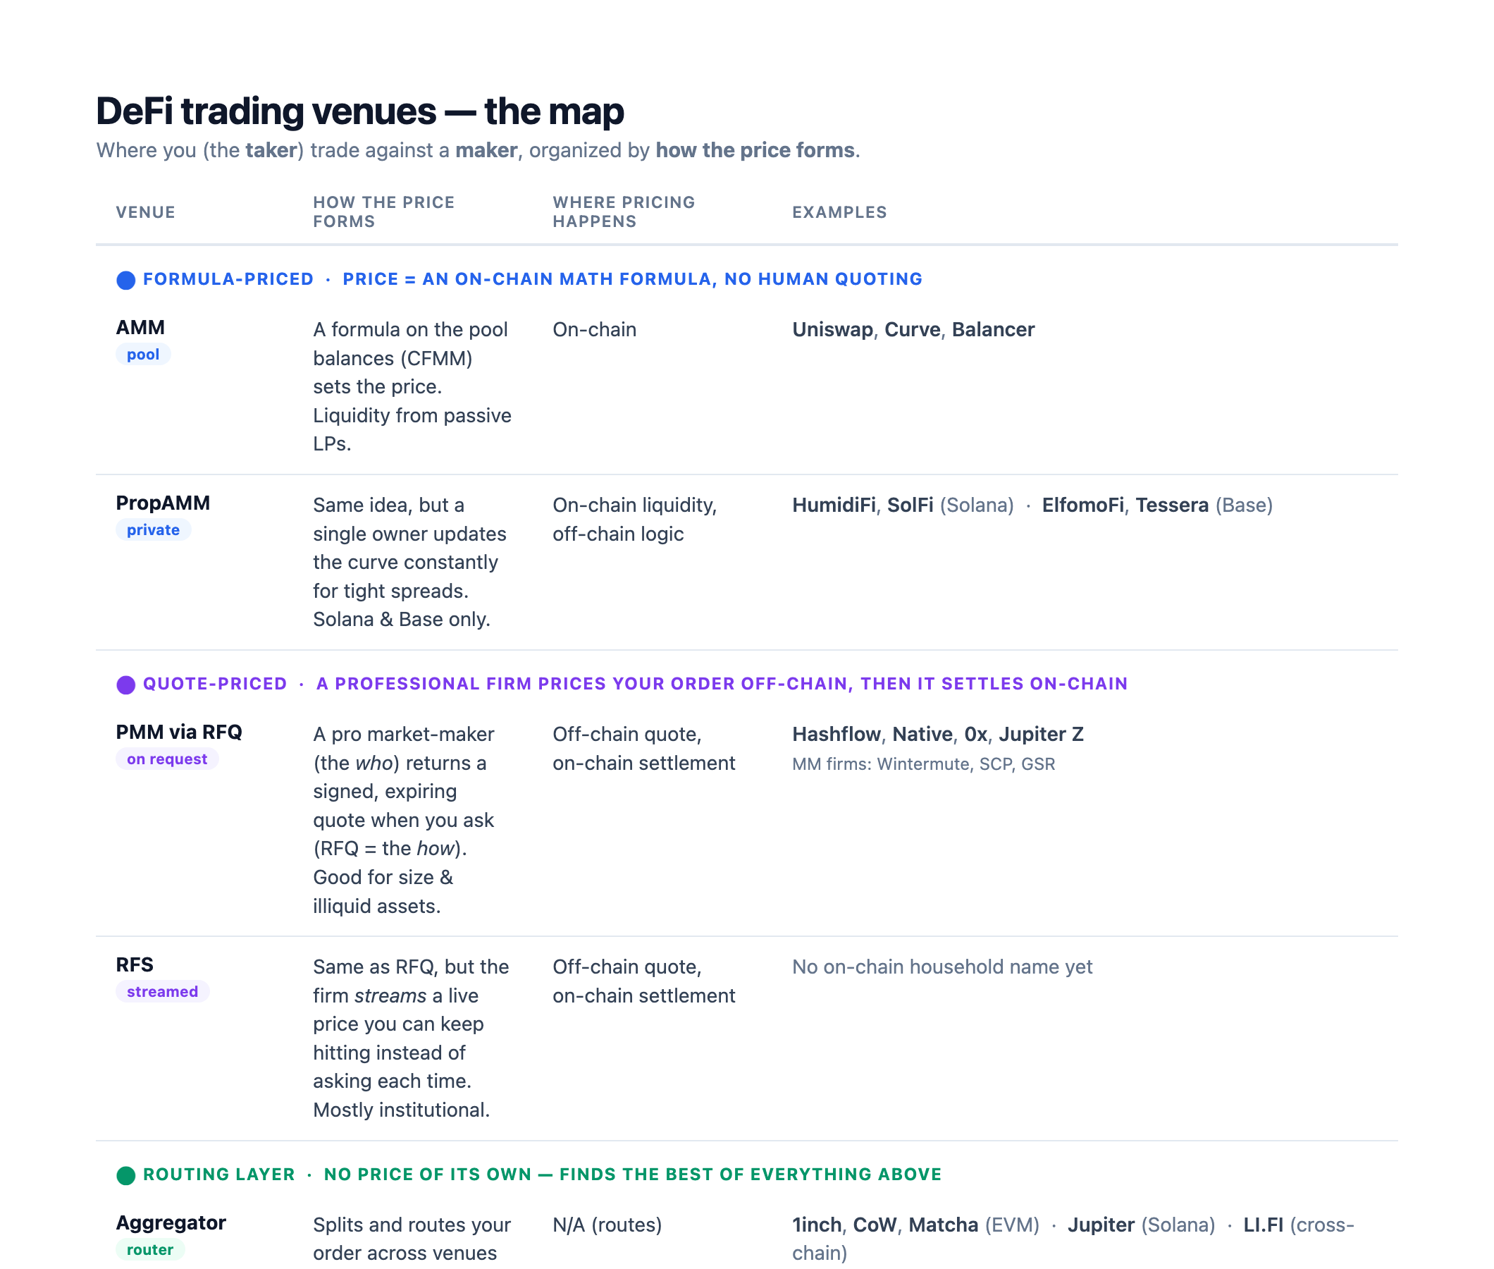Click the Hashflow example name
The image size is (1494, 1269).
click(x=836, y=734)
